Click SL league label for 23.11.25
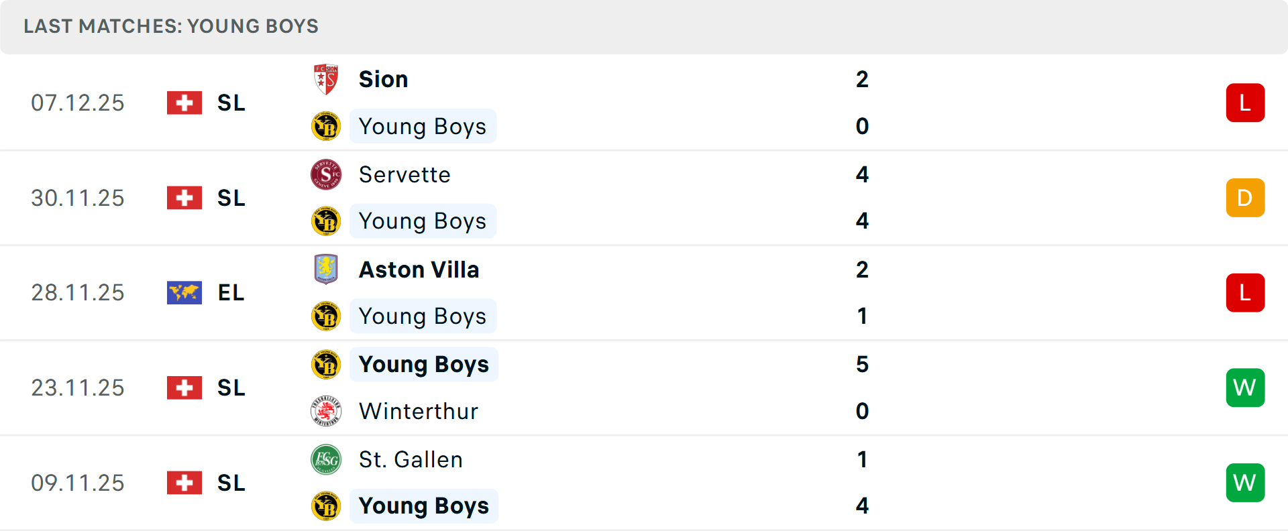Screen dimensions: 1288x531 231,388
